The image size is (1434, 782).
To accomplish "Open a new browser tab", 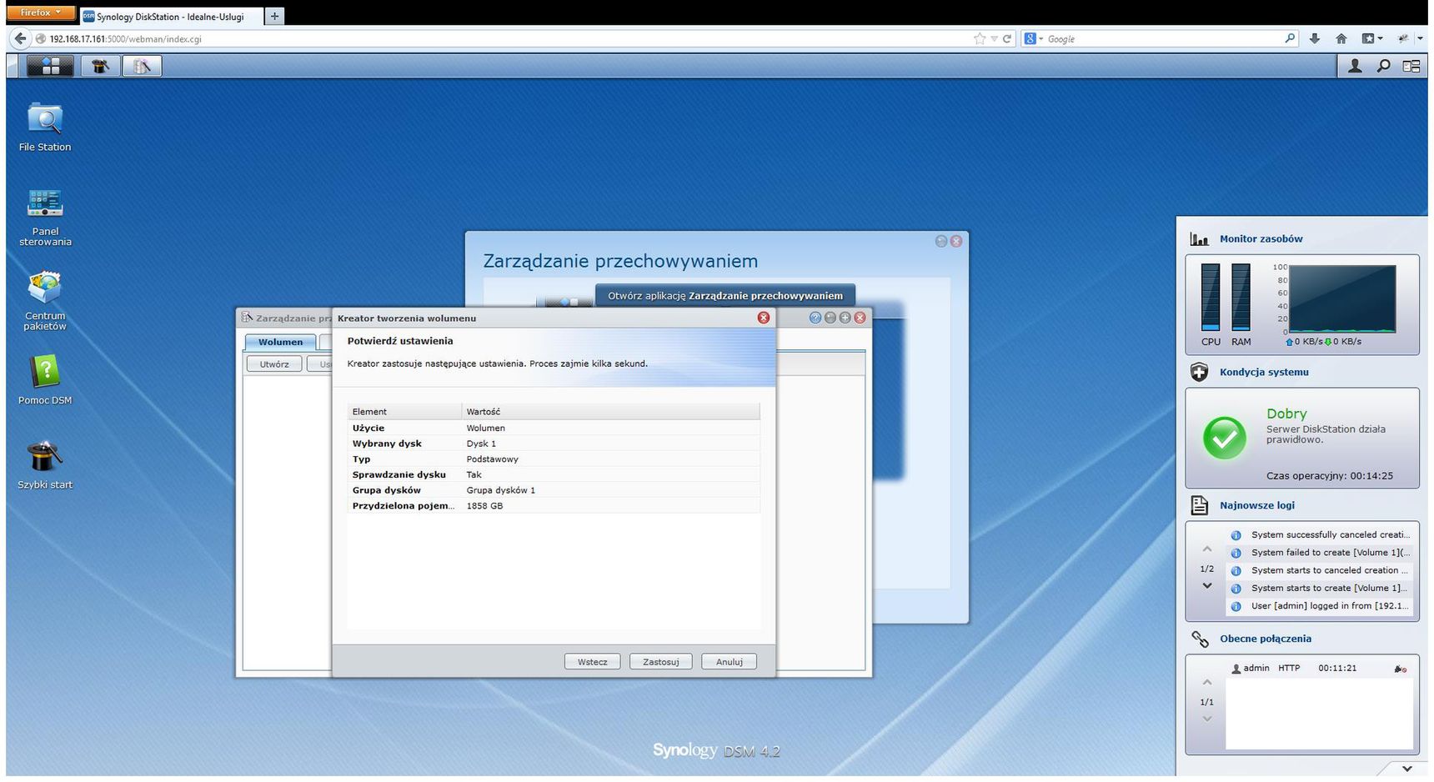I will pos(274,16).
